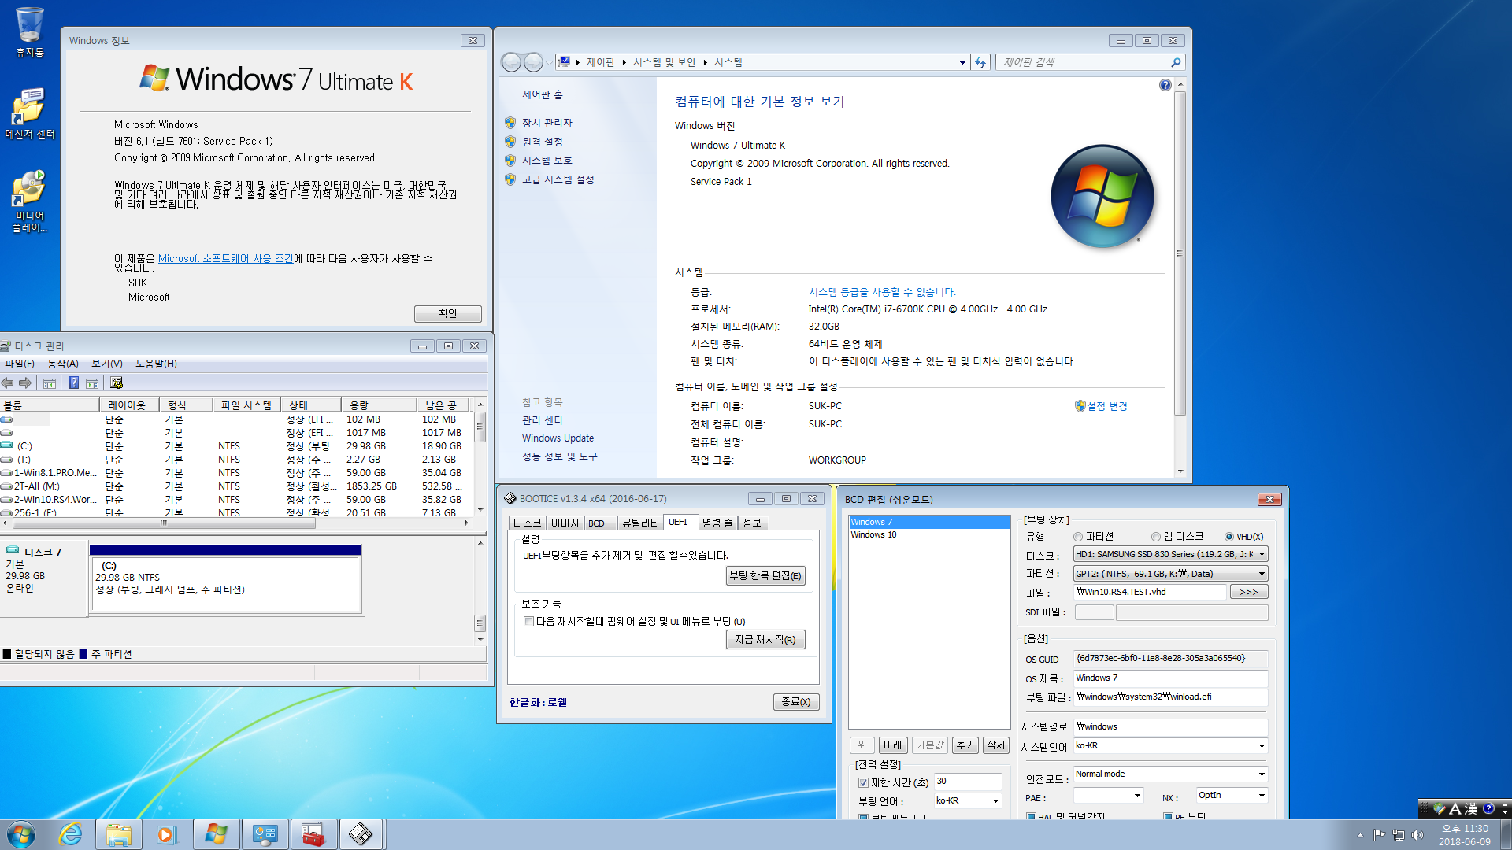Open the PAE dropdown

pyautogui.click(x=1109, y=796)
